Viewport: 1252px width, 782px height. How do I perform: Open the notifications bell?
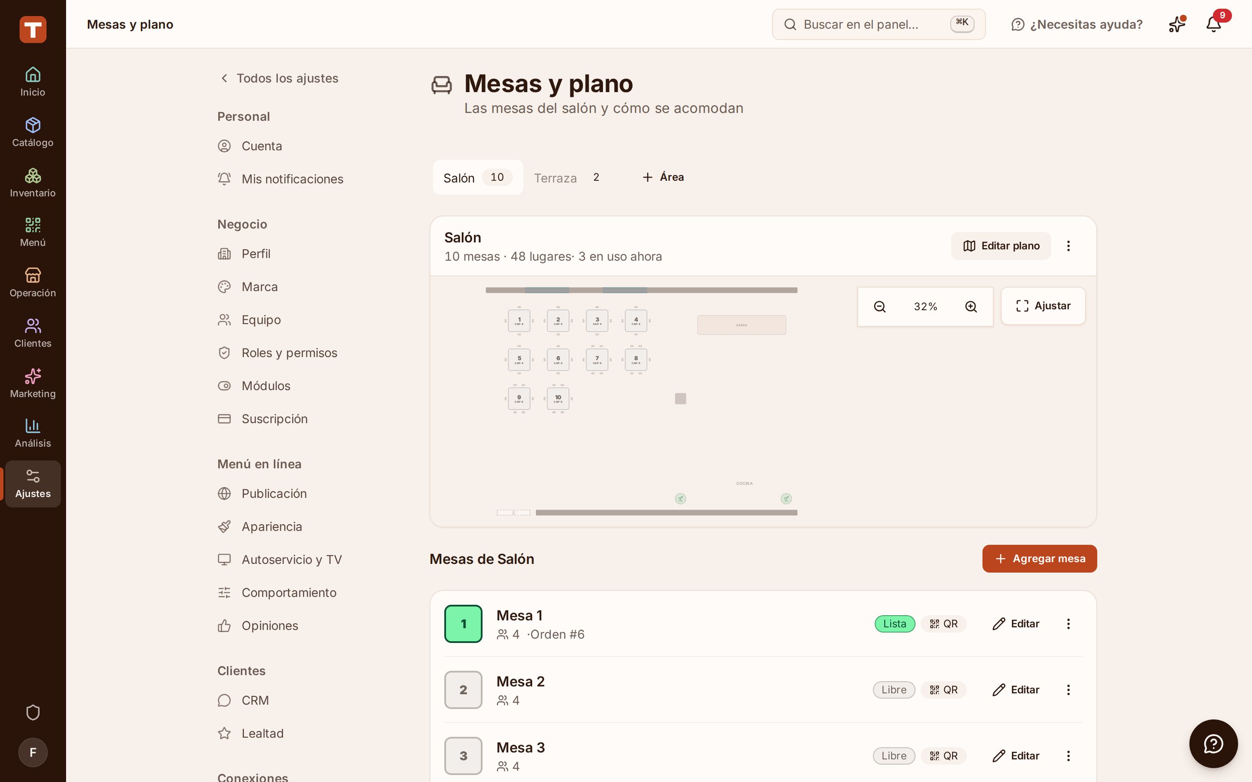[1213, 24]
